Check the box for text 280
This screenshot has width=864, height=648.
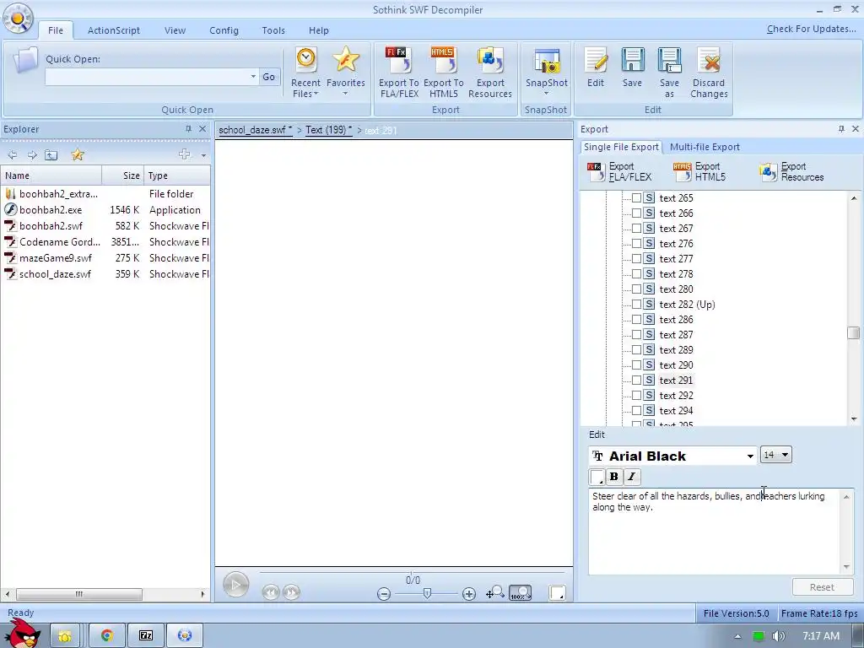636,289
